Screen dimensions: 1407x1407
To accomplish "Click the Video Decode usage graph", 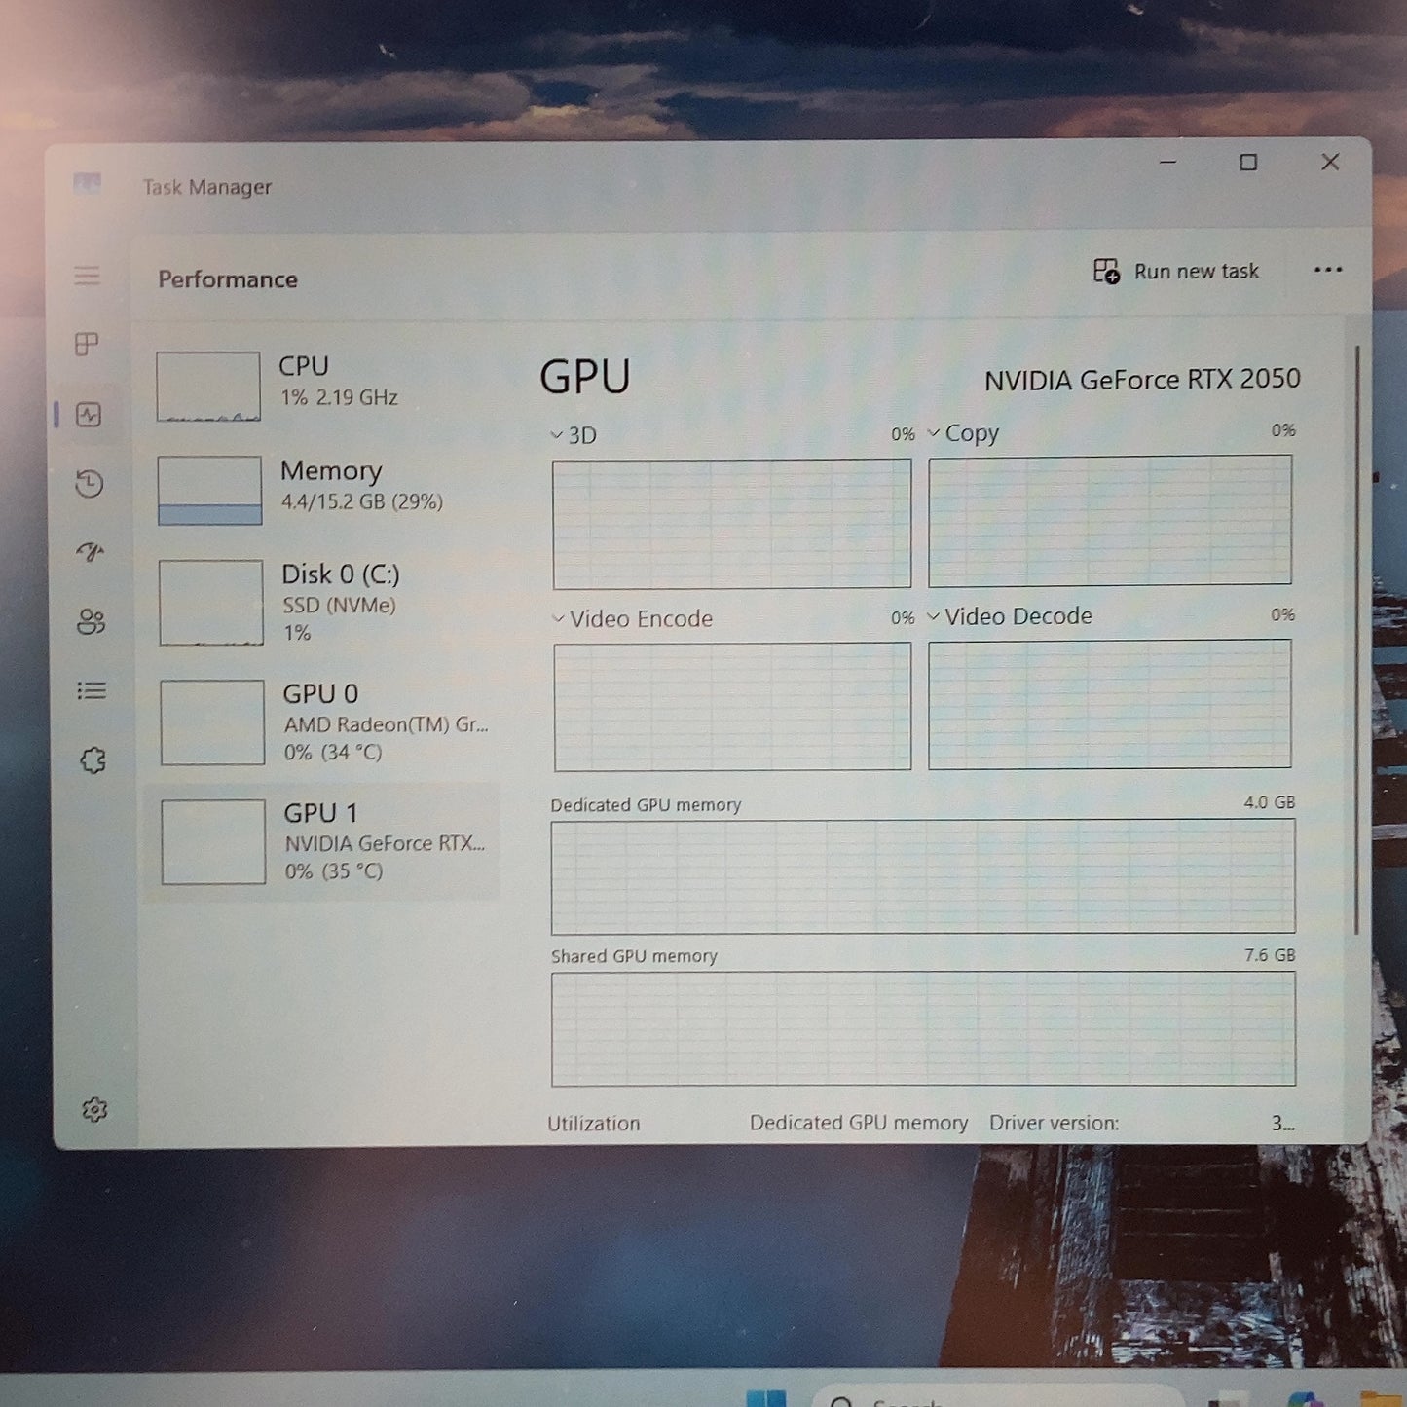I will [x=1110, y=704].
